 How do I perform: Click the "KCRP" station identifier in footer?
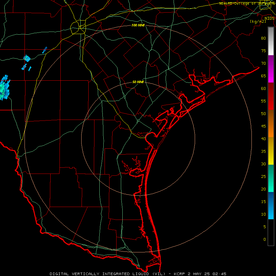(x=179, y=274)
